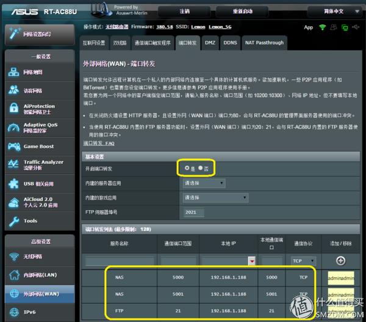
Task: Open the port forwarding FAQ link
Action: coord(99,144)
